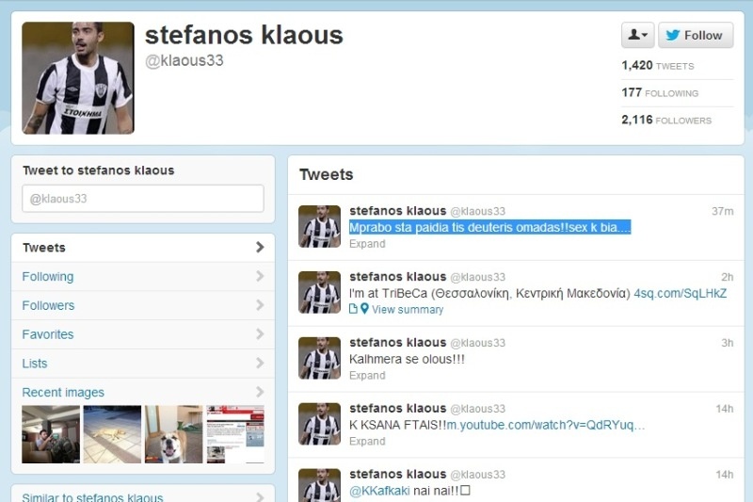Click the location pin icon next to View summary
This screenshot has height=502, width=753.
[x=364, y=309]
